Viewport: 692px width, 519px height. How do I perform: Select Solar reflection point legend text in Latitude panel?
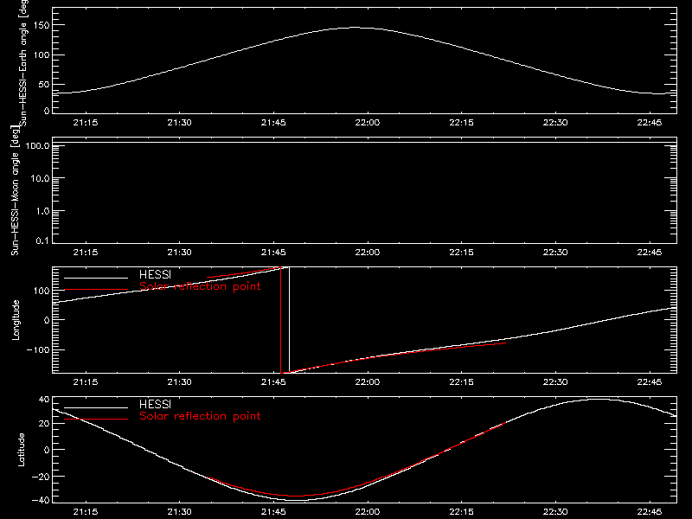(200, 416)
